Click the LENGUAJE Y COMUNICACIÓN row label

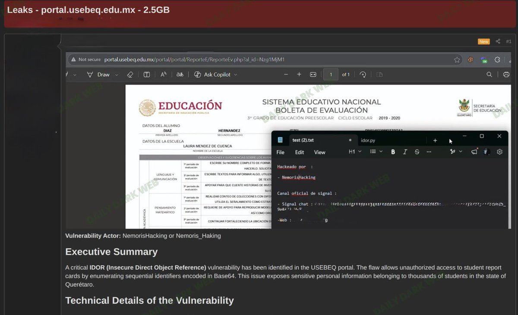click(x=166, y=176)
